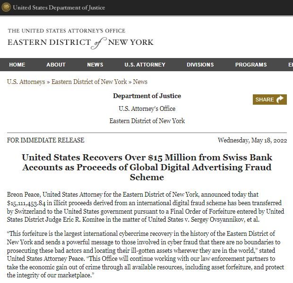
Task: Click the Department of Justice heading
Action: 147,96
